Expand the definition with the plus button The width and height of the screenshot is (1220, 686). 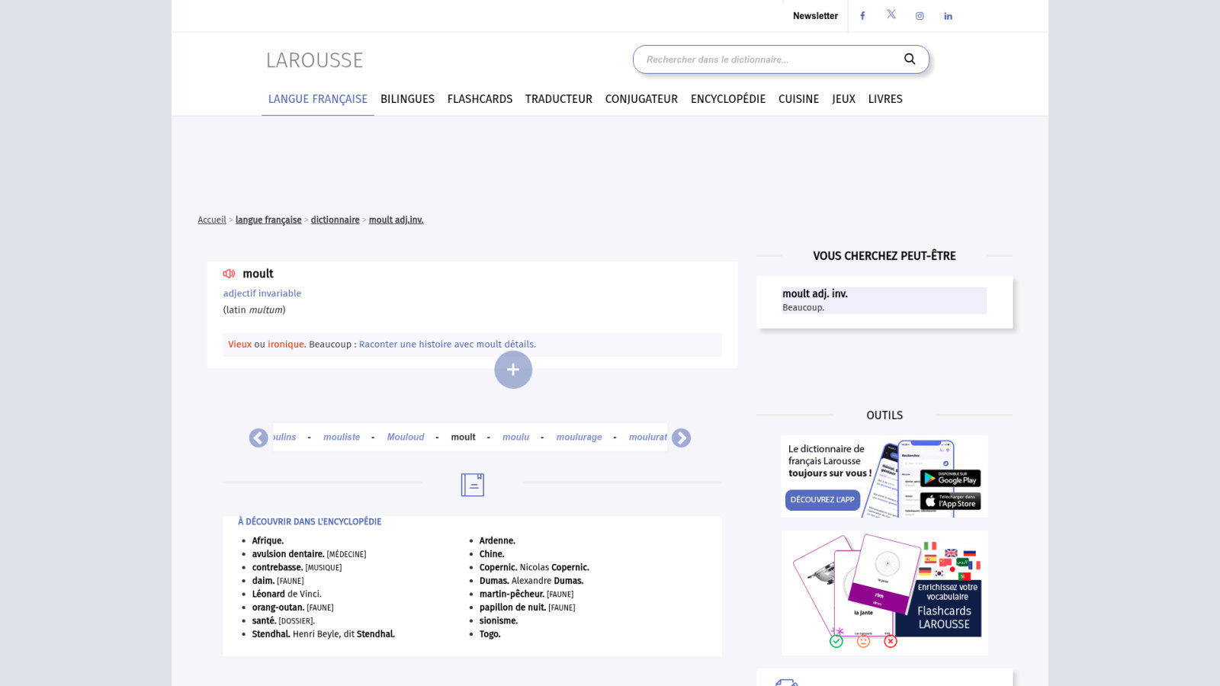click(513, 370)
